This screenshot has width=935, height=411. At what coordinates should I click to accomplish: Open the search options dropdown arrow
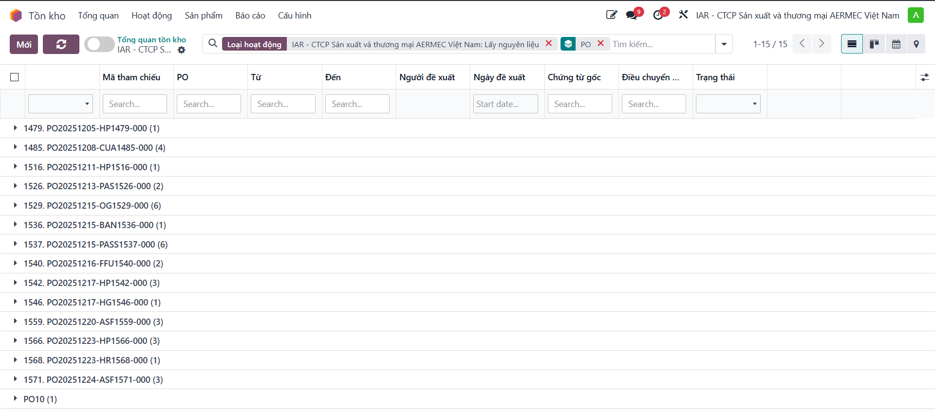724,44
